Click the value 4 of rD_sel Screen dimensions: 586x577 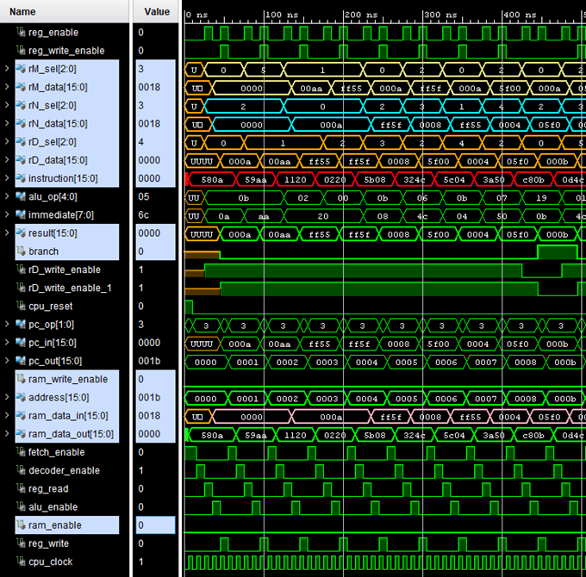[140, 142]
